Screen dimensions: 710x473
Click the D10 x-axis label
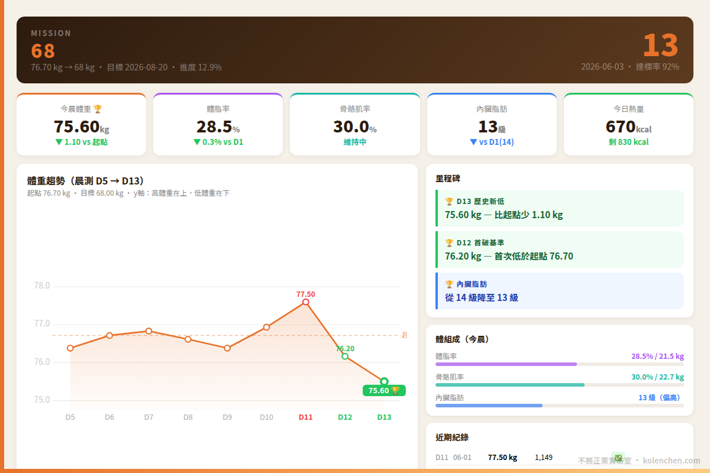(x=266, y=417)
